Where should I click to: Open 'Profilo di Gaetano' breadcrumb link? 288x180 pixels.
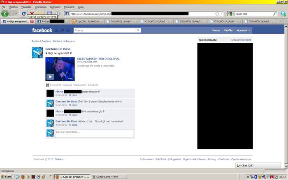pyautogui.click(x=41, y=41)
